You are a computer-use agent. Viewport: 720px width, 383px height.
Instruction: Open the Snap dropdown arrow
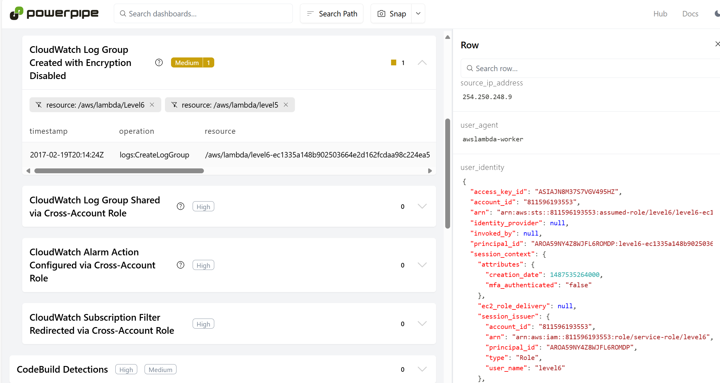click(418, 14)
